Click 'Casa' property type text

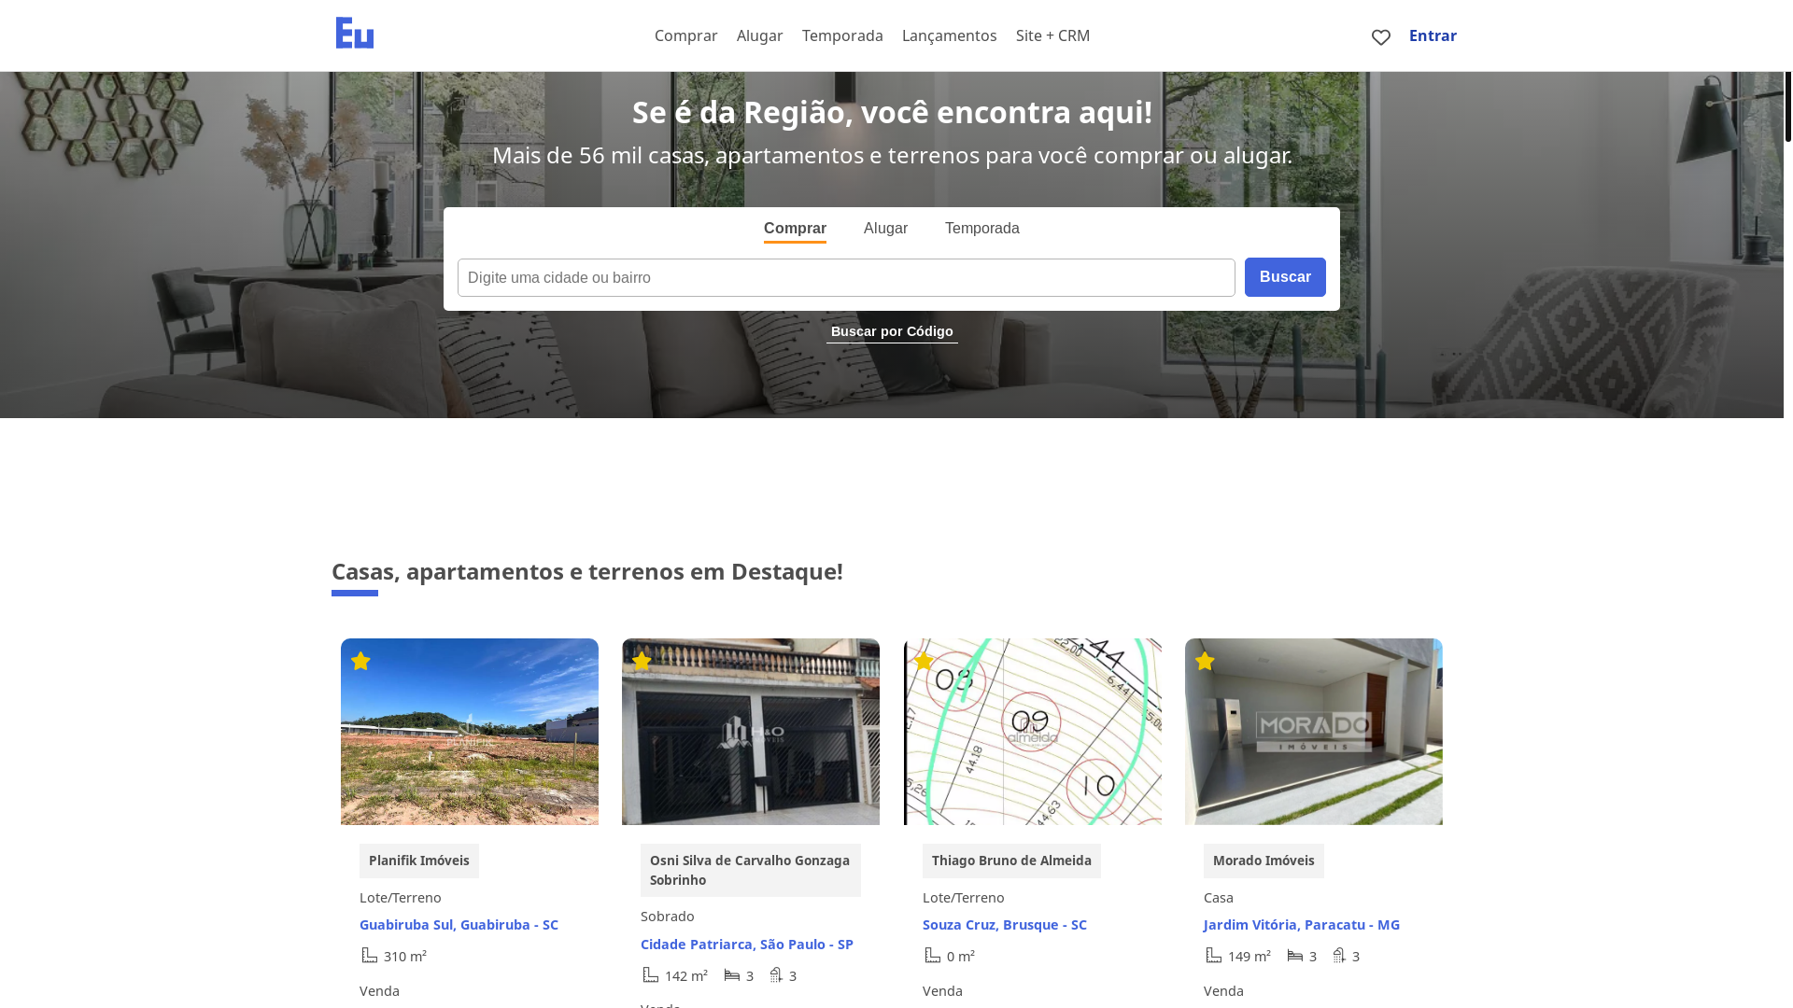[x=1219, y=897]
